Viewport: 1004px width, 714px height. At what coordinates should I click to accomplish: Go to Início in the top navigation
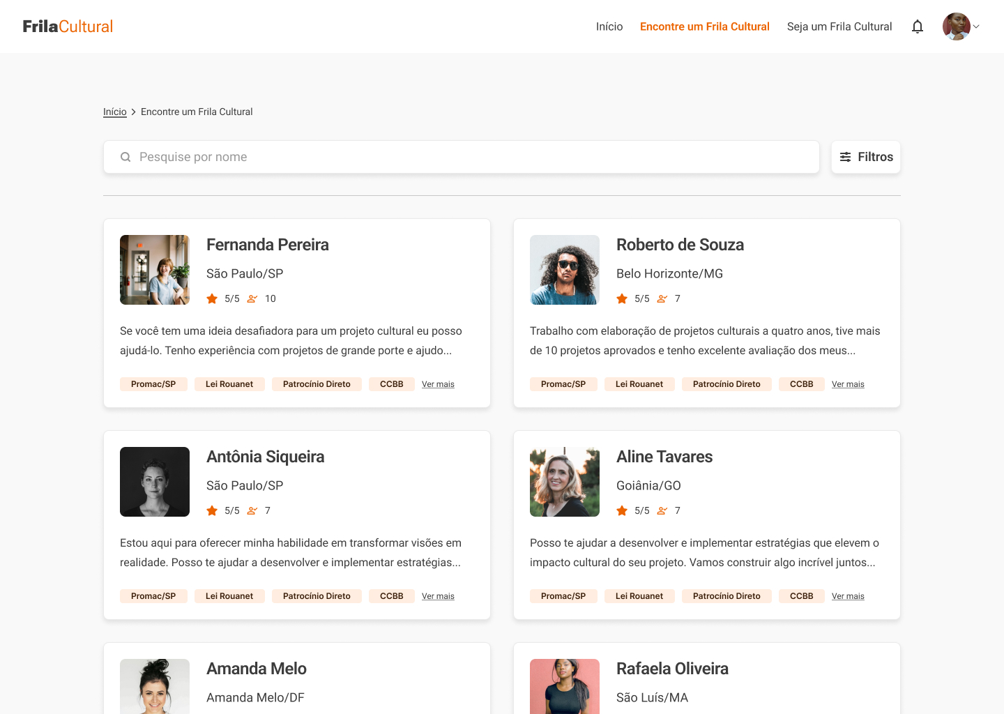tap(609, 26)
